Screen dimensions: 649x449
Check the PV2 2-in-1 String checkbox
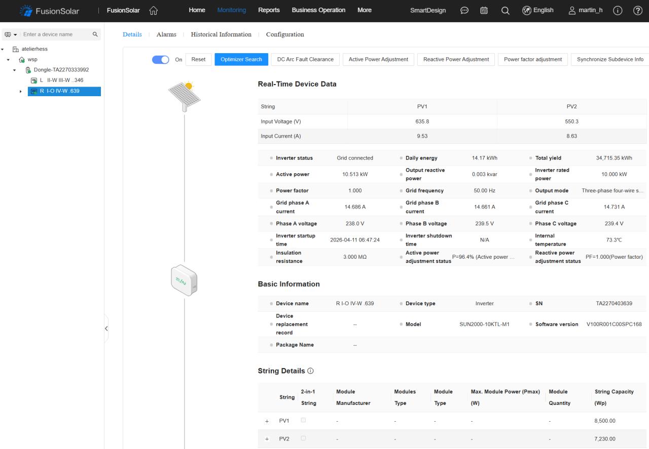pyautogui.click(x=303, y=438)
